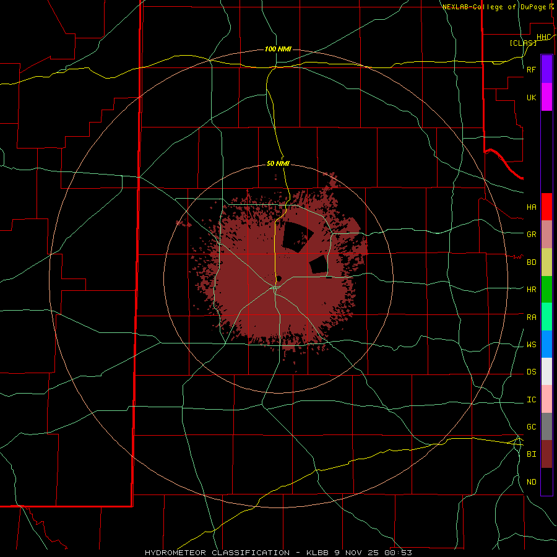Click the HHC product label
Screen dimensions: 557x557
tap(543, 37)
